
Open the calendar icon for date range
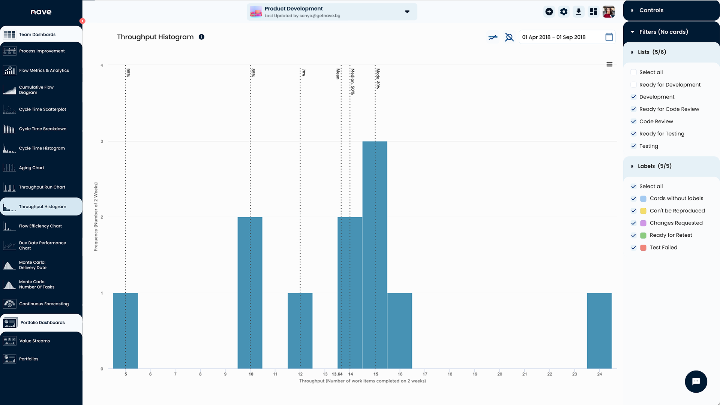(x=609, y=37)
